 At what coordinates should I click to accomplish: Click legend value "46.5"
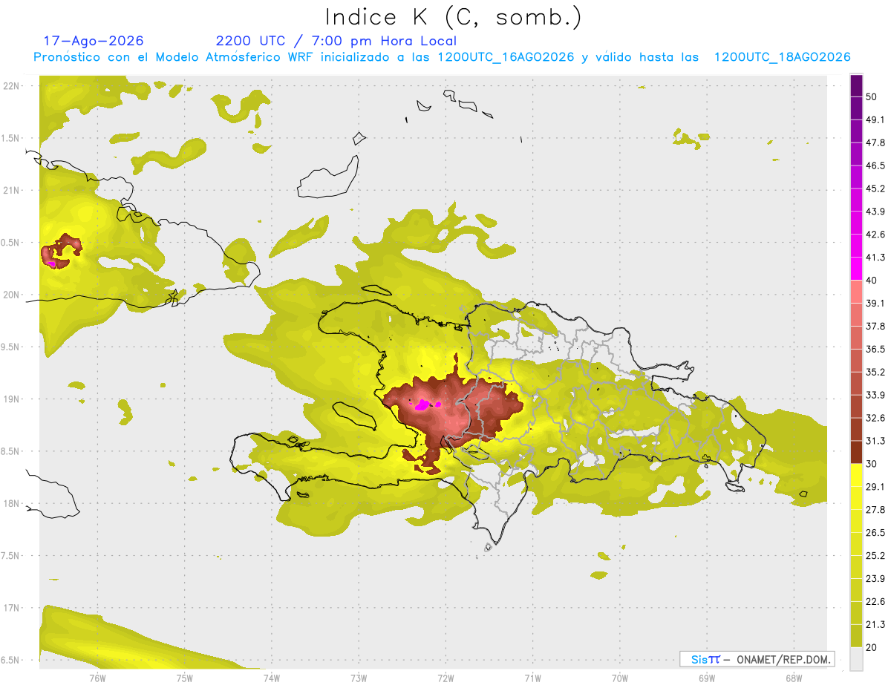[875, 166]
